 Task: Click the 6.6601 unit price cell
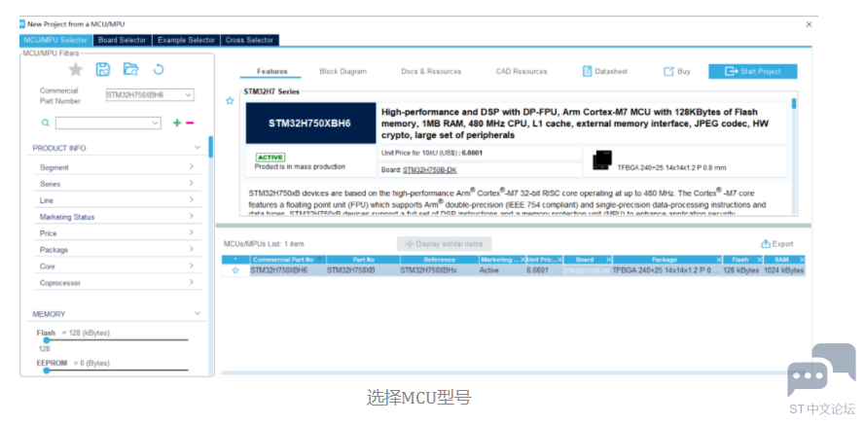click(x=537, y=270)
